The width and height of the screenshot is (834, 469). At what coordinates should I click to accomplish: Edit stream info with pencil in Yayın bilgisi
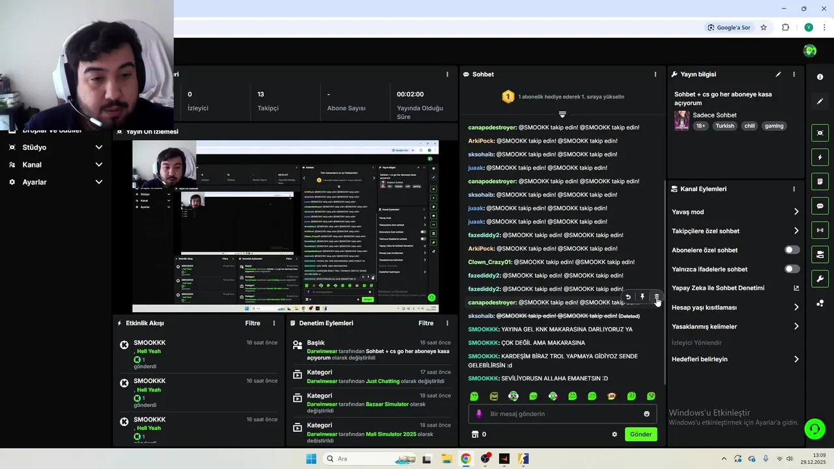pos(778,74)
